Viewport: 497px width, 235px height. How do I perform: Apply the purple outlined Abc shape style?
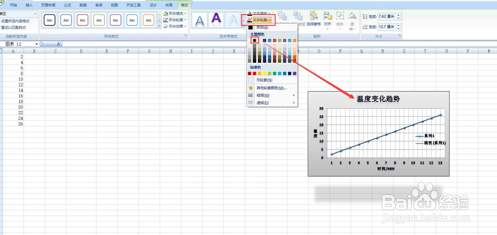coord(116,20)
